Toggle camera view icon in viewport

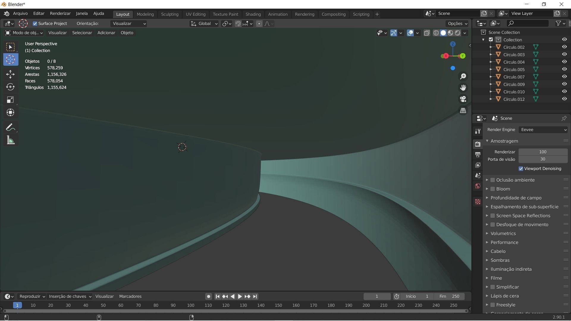point(463,99)
